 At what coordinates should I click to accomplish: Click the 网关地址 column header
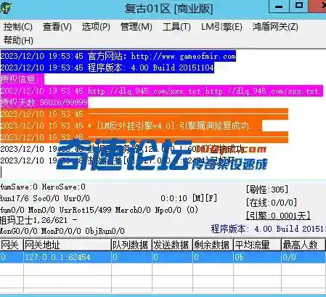[x=68, y=245]
